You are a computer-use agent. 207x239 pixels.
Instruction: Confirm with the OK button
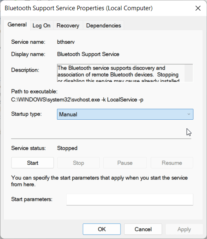[102, 229]
